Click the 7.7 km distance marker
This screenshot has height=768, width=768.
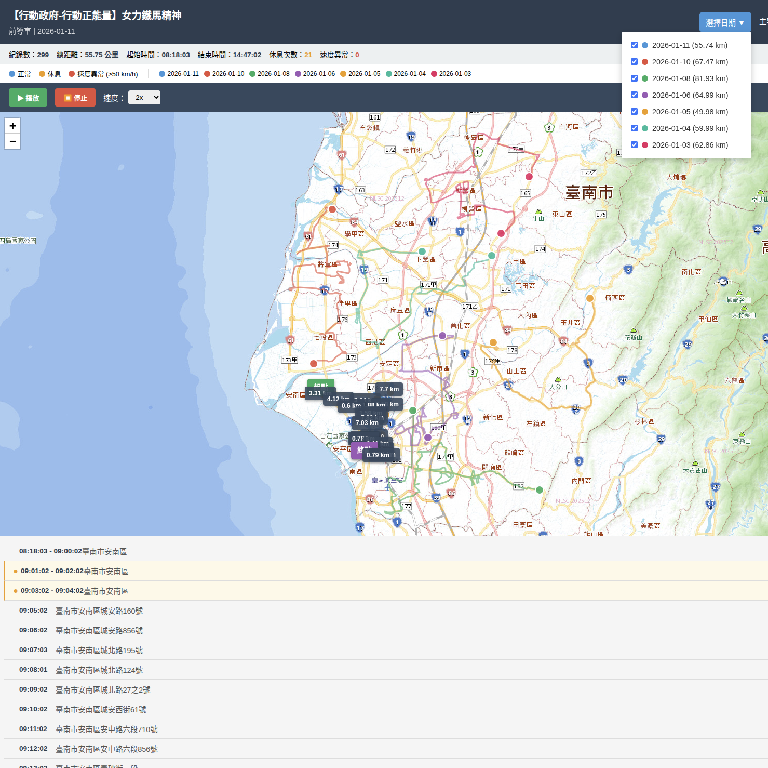(x=389, y=389)
